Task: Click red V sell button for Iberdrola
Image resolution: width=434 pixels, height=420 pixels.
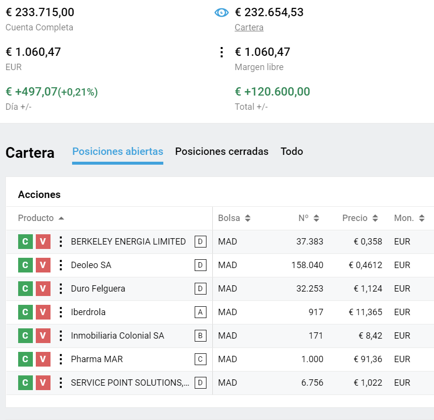Action: pyautogui.click(x=43, y=312)
